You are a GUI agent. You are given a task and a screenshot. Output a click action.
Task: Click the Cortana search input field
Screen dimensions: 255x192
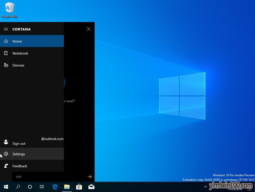point(54,177)
